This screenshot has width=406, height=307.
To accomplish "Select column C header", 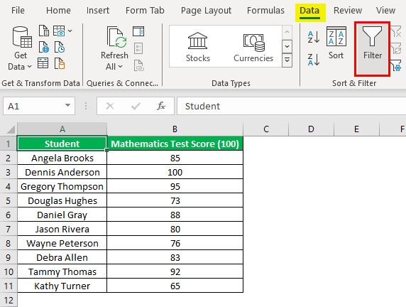I will pos(266,129).
